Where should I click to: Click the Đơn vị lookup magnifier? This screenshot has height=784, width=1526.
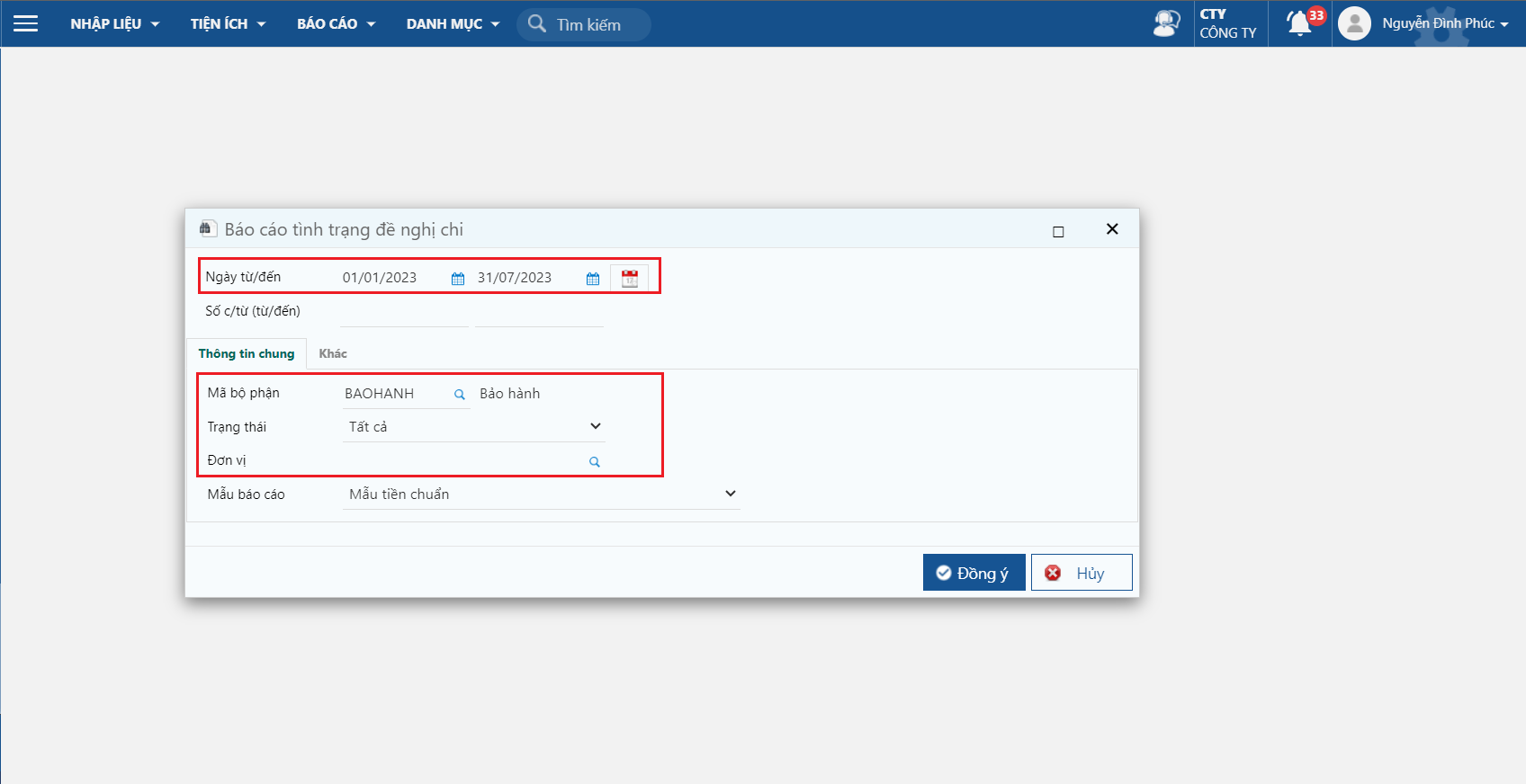[595, 462]
